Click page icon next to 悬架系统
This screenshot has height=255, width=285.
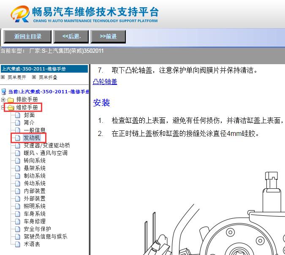(x=18, y=168)
